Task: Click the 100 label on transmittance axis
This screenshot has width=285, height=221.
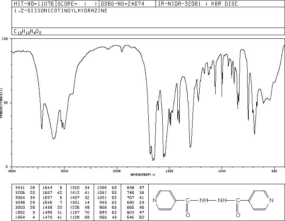Action: click(x=5, y=39)
